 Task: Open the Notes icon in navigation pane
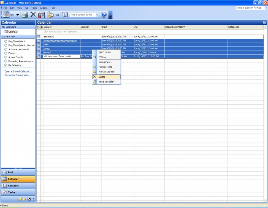click(20, 199)
